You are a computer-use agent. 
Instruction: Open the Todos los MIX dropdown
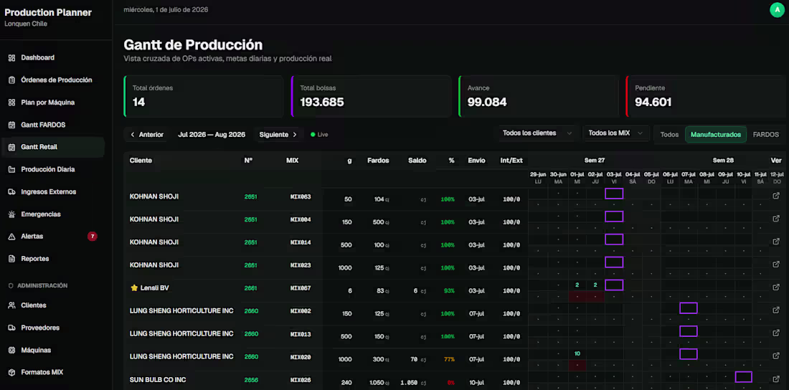click(x=616, y=133)
